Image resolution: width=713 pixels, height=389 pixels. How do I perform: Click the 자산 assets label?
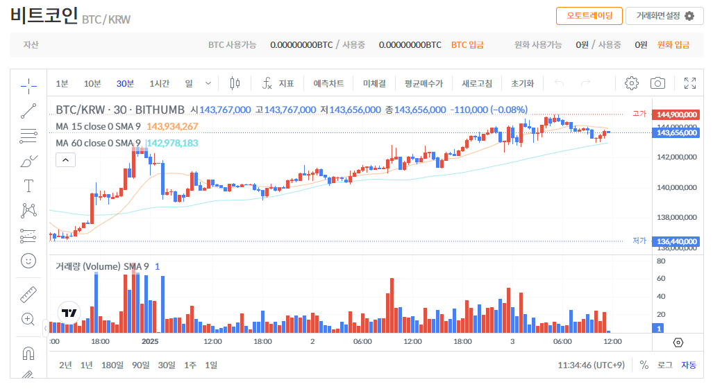tap(31, 45)
